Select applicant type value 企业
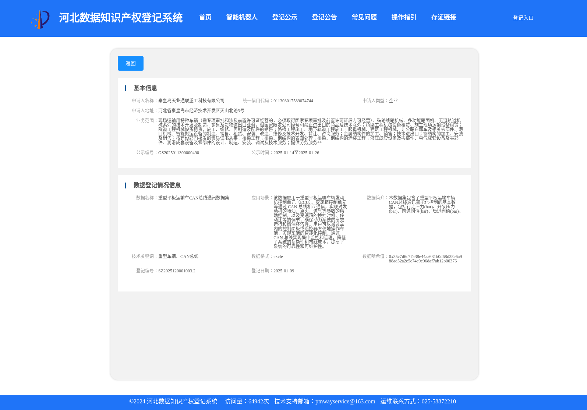587x410 pixels. 393,101
